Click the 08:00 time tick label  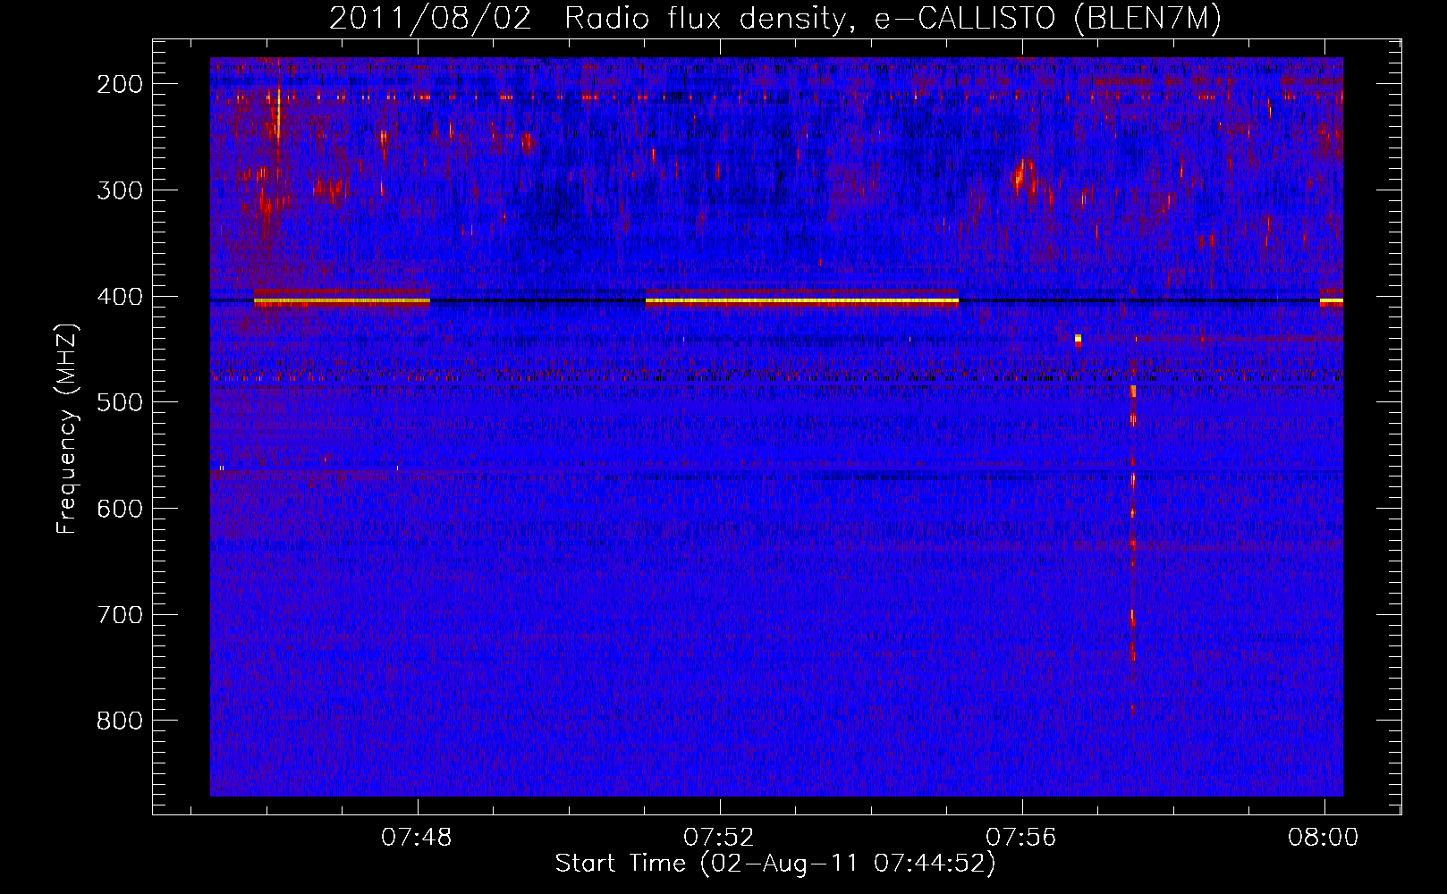pos(1324,838)
